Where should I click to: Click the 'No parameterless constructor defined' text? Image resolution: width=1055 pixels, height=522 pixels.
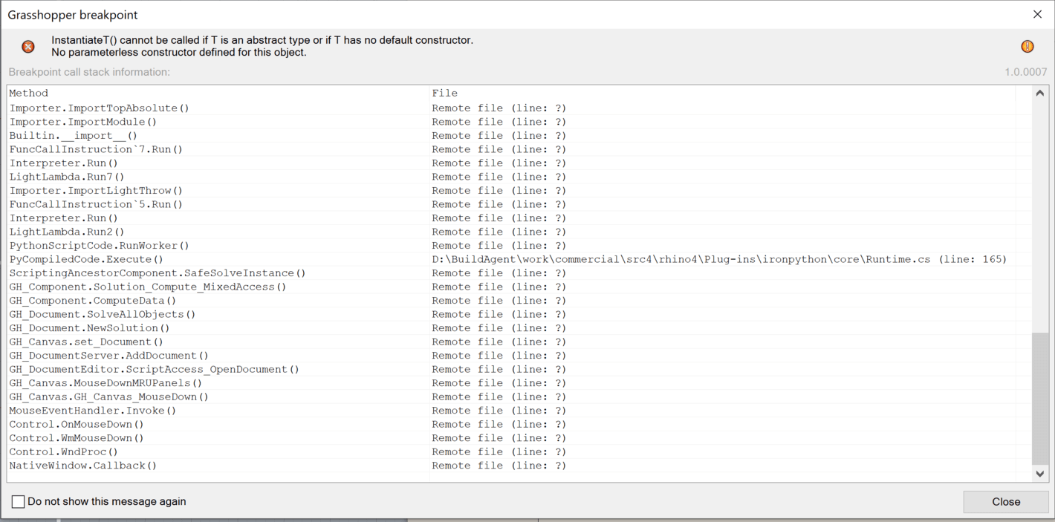(x=179, y=52)
